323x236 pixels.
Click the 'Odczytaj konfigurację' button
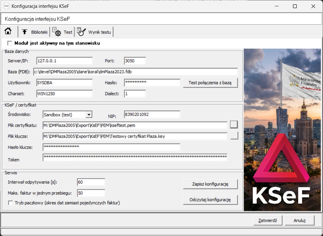point(210,200)
